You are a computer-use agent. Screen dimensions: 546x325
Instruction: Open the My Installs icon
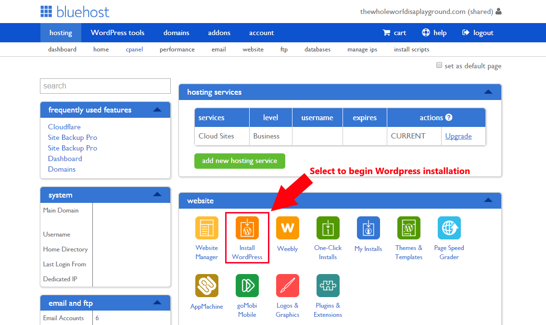[x=368, y=228]
